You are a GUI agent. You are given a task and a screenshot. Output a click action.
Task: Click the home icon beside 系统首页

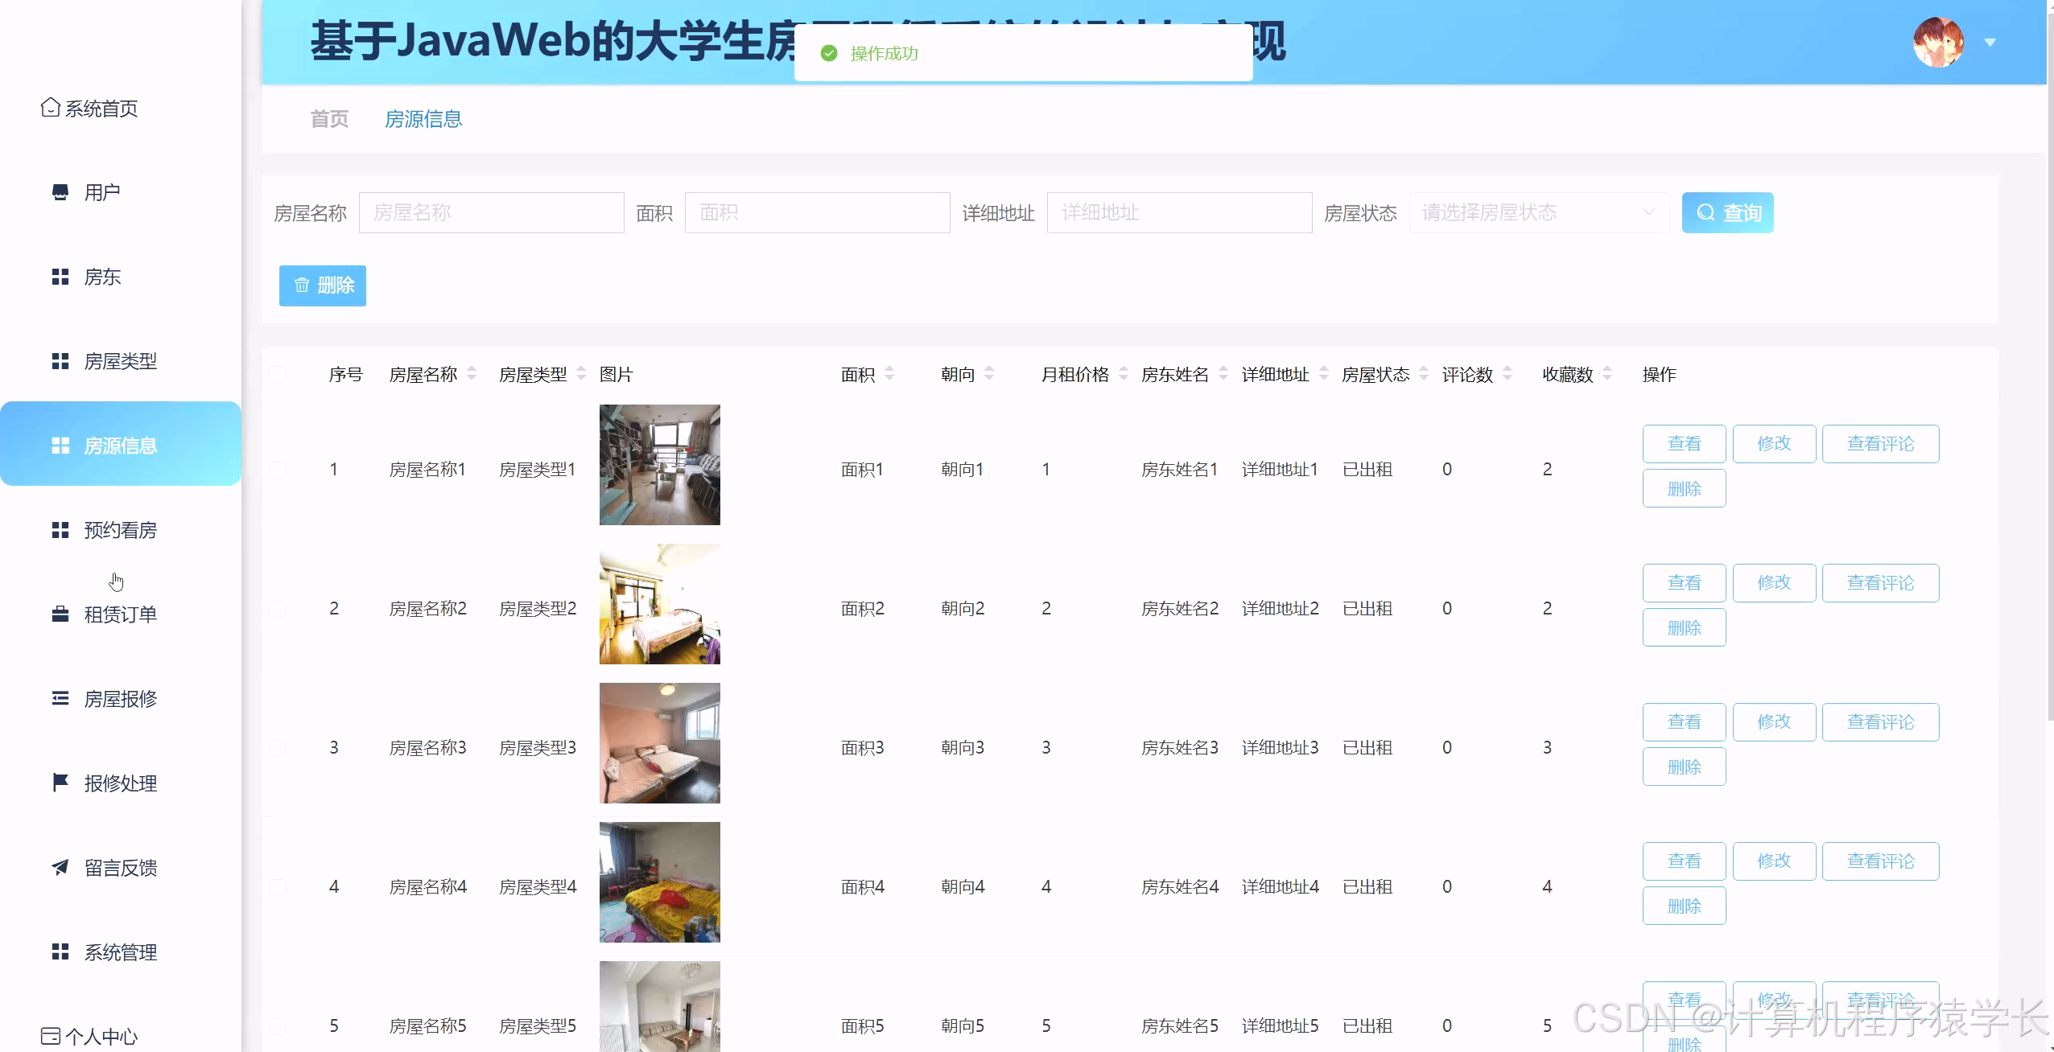coord(51,108)
